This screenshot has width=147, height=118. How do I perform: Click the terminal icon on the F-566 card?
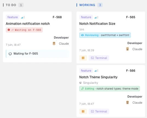click(x=92, y=111)
